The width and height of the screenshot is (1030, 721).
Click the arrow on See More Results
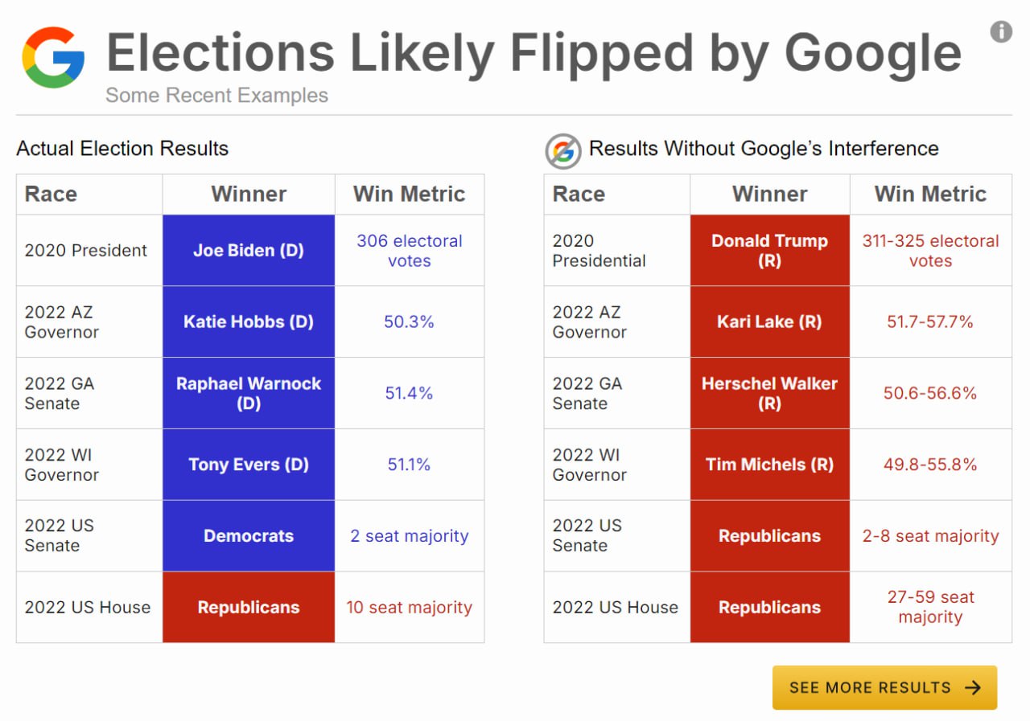(973, 687)
